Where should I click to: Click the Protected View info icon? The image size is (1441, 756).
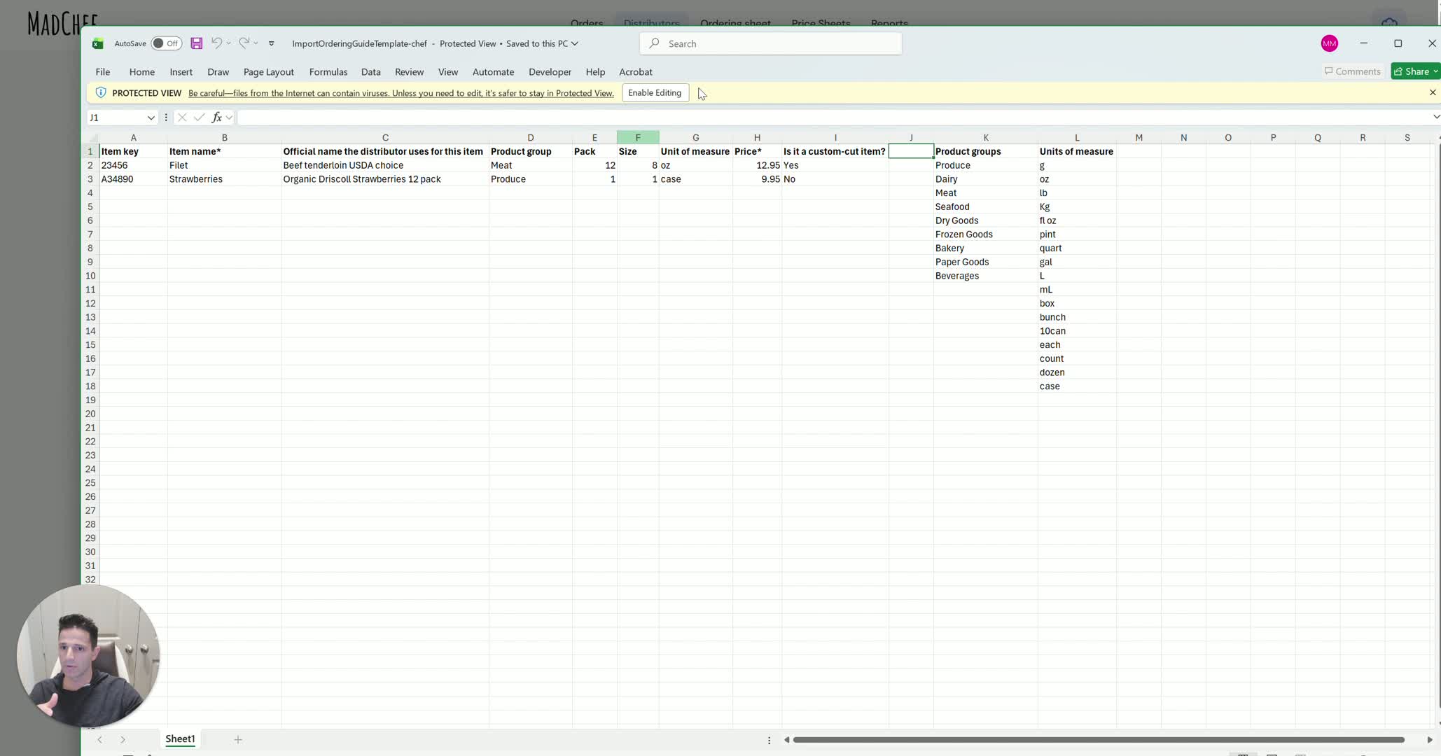(x=101, y=92)
